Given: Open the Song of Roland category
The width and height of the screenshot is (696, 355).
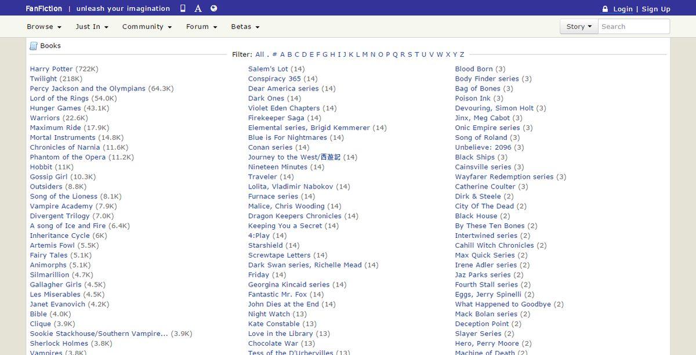Looking at the screenshot, I should click(x=481, y=138).
